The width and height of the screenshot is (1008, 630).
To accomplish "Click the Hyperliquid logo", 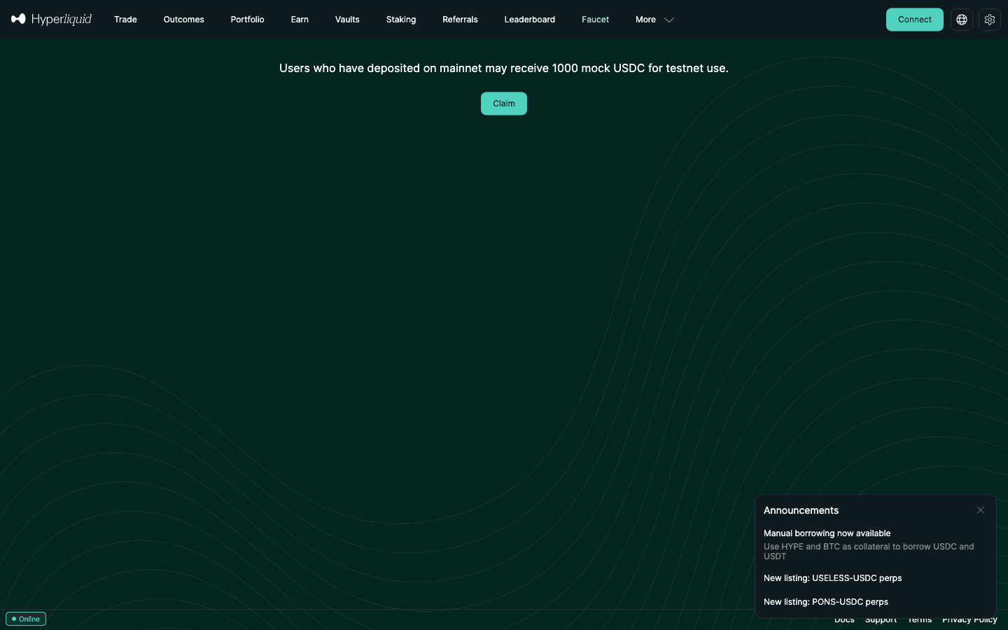I will [x=51, y=19].
